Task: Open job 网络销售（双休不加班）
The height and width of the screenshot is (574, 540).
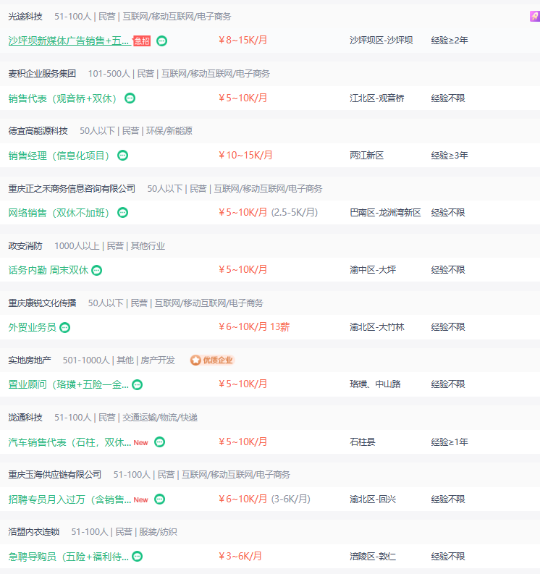Action: tap(59, 213)
